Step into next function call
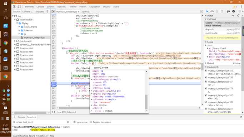Screen dimensions: 244x137 [217, 11]
